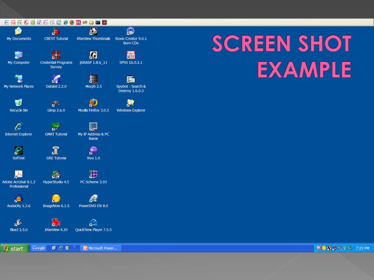The height and width of the screenshot is (280, 374).
Task: Select the Windows Explorer desktop shortcut
Action: (131, 105)
